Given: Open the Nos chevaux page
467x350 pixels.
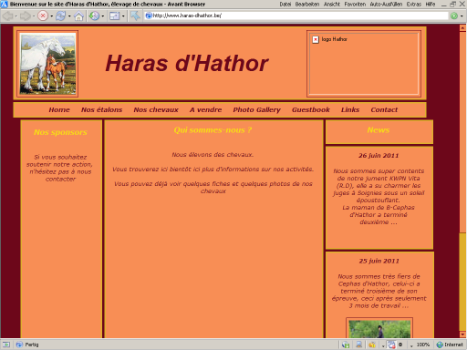Looking at the screenshot, I should pos(156,109).
